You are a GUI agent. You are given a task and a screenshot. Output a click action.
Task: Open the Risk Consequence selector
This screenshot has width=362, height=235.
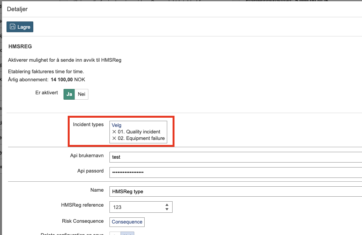(x=127, y=222)
